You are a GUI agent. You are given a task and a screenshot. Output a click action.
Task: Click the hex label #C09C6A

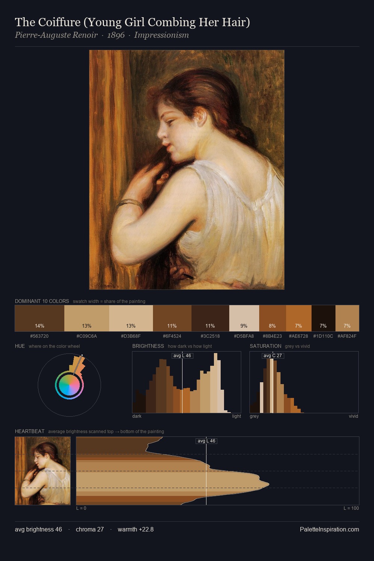(x=87, y=336)
